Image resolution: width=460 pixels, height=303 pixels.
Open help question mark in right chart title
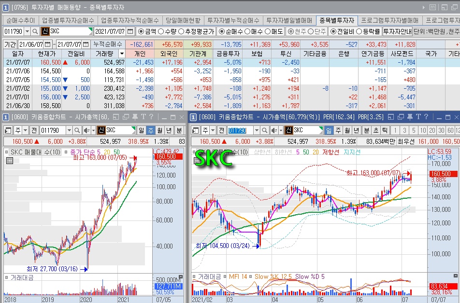click(426, 117)
